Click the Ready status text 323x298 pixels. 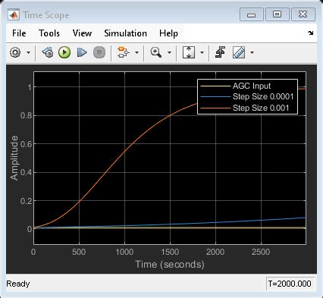[x=18, y=284]
